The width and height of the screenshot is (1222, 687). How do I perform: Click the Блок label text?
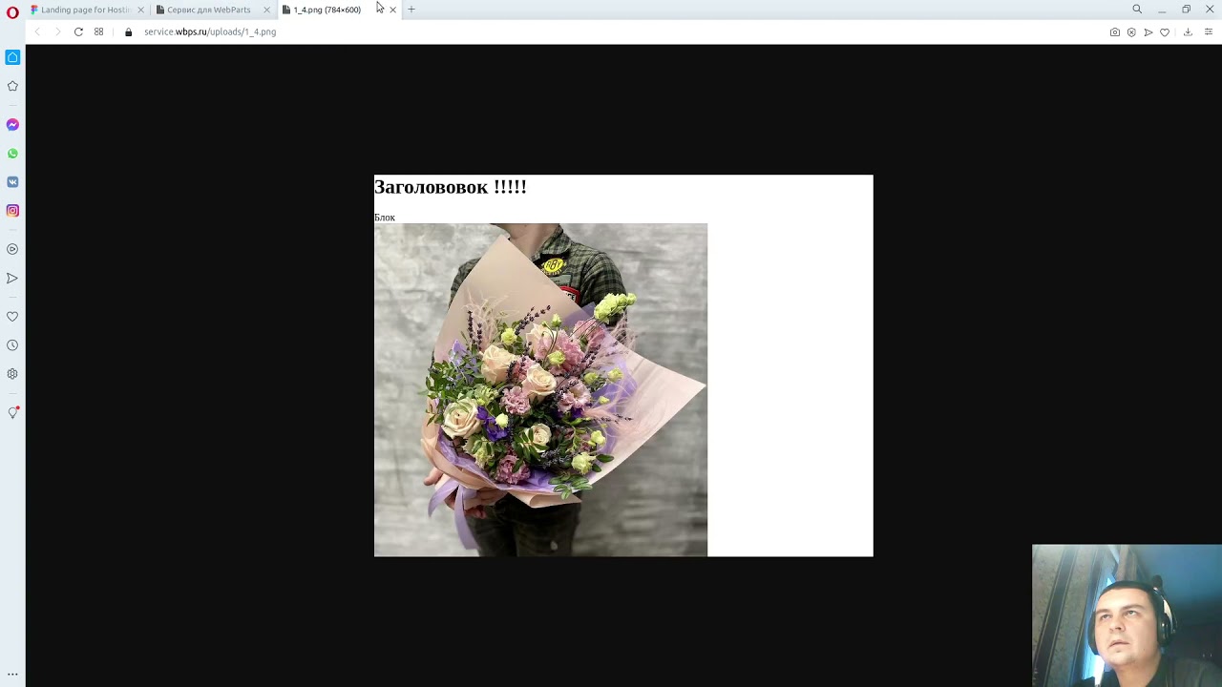[x=385, y=218]
